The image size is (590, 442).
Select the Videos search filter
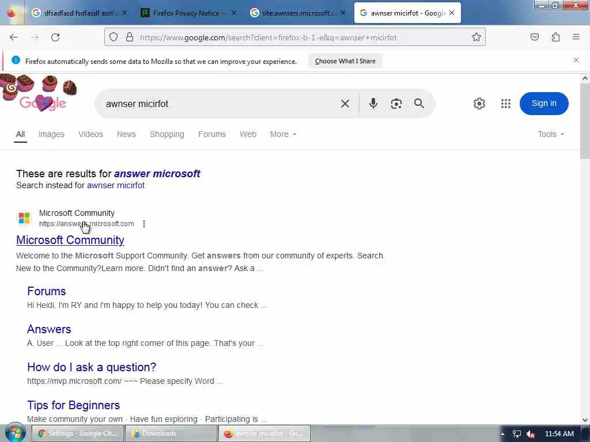coord(90,134)
